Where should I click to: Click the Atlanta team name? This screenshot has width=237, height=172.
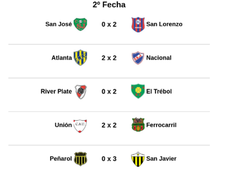[62, 58]
